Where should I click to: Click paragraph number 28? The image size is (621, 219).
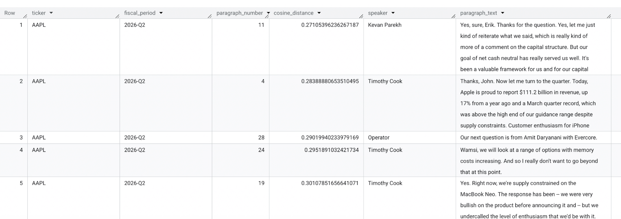coord(261,137)
